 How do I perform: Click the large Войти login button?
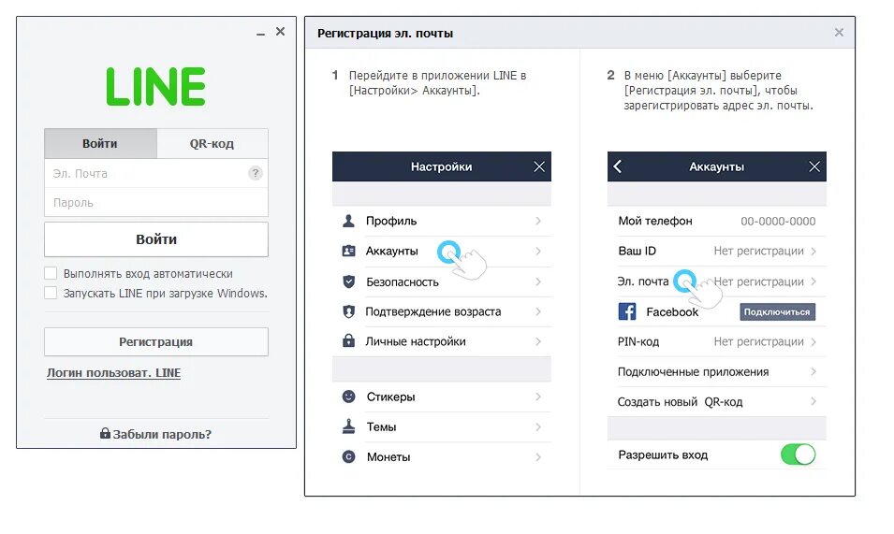156,239
